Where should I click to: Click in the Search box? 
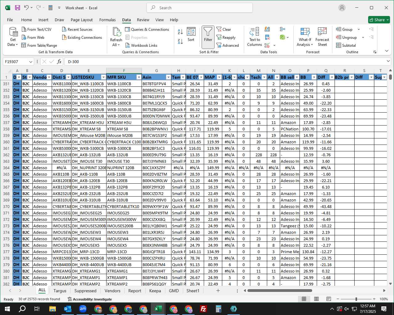pos(199,8)
